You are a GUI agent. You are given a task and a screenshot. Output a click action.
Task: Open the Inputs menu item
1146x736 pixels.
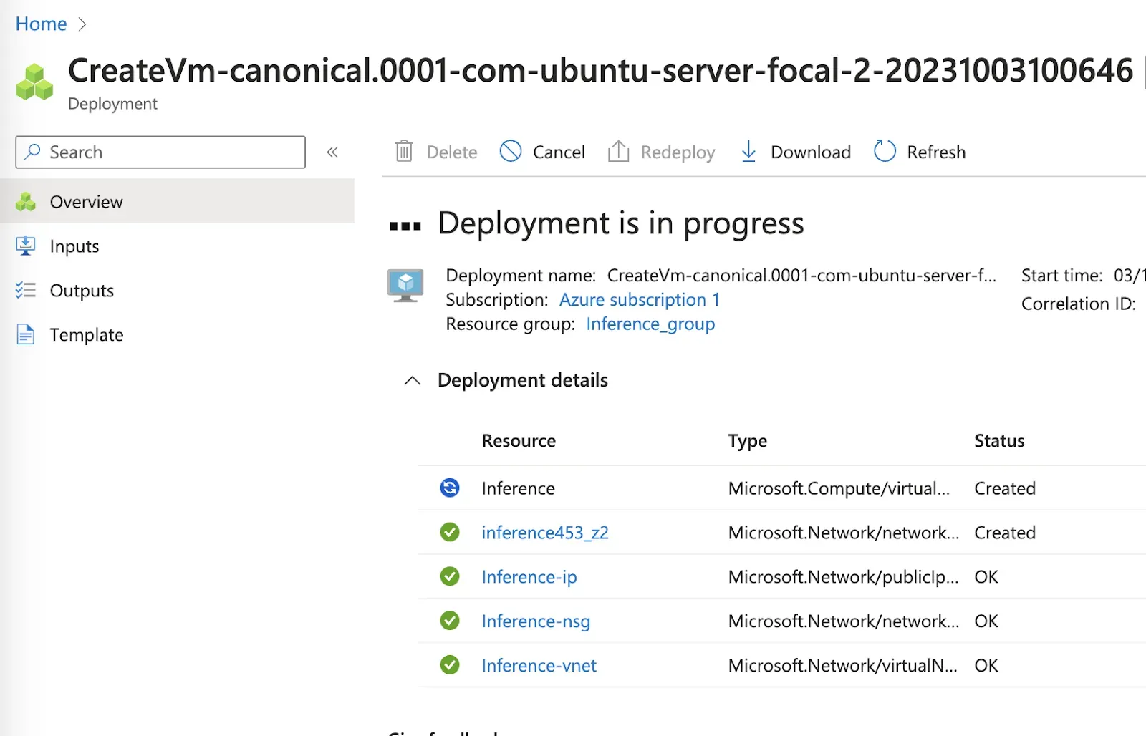pos(177,246)
